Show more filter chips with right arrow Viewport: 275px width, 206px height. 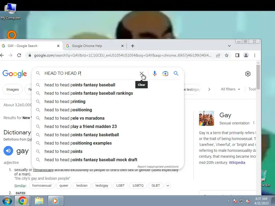pos(209,89)
